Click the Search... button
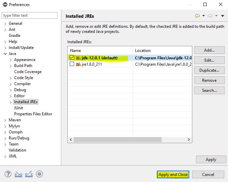Screen dimensions: 228x182 [209, 90]
